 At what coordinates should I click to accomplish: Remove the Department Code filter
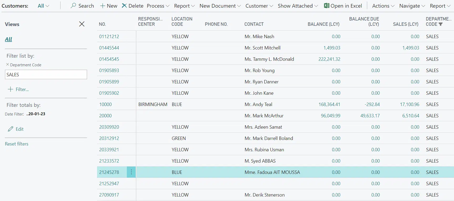[x=7, y=64]
